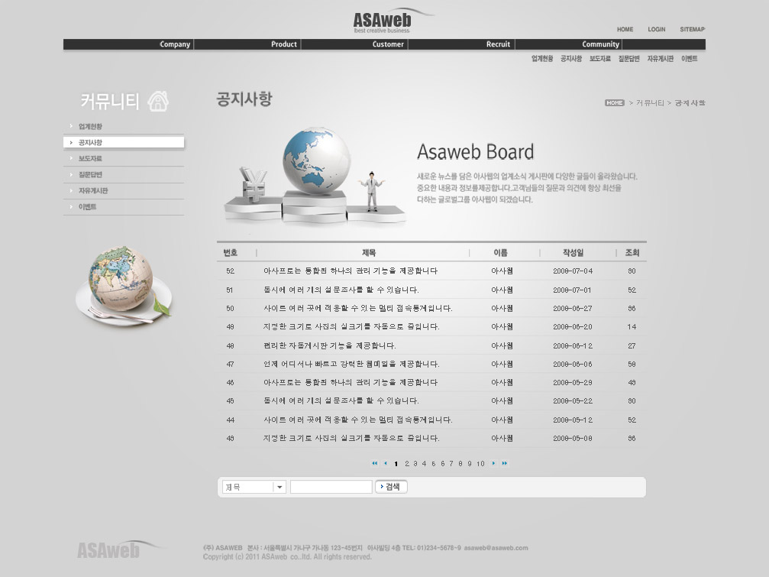Viewport: 769px width, 577px height.
Task: Click the HOME badge in the breadcrumb
Action: coord(614,102)
